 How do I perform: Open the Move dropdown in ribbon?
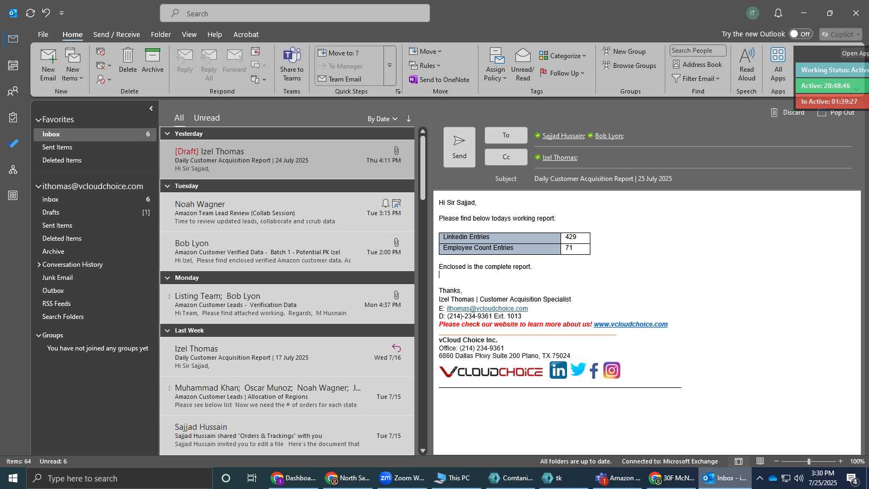(x=425, y=52)
